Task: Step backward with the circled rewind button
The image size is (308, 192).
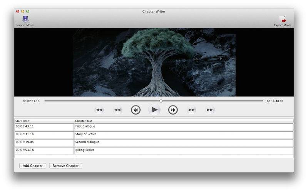Action: (x=136, y=110)
